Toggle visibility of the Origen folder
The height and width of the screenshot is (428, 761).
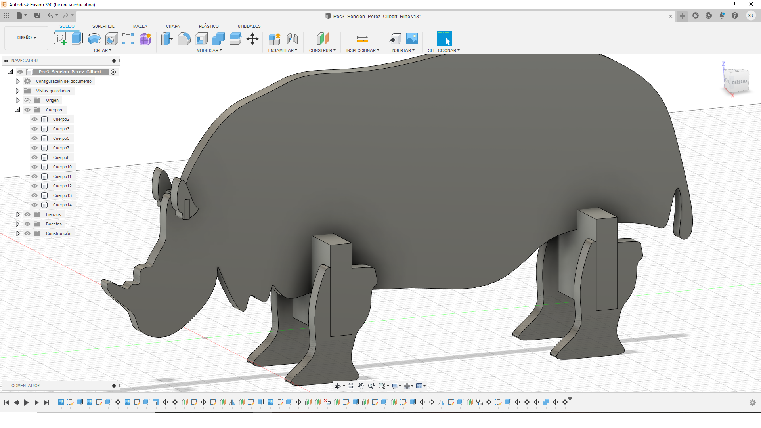pyautogui.click(x=27, y=100)
